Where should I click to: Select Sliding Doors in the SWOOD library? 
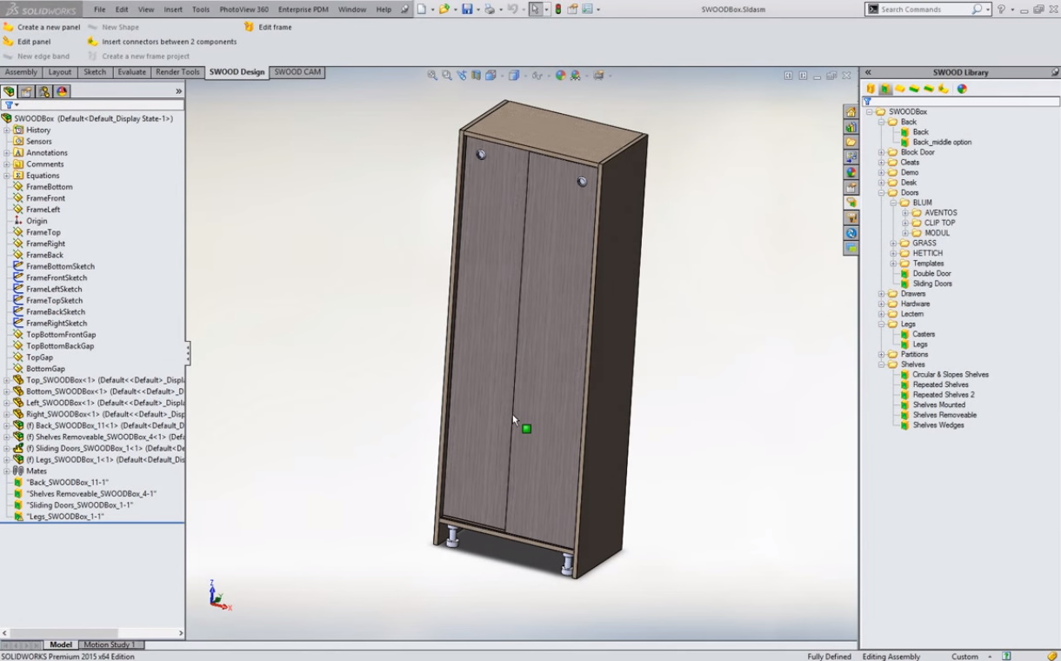point(931,284)
